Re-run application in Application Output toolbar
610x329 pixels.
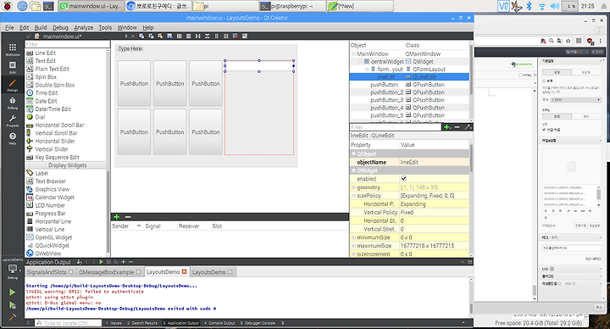pyautogui.click(x=101, y=262)
